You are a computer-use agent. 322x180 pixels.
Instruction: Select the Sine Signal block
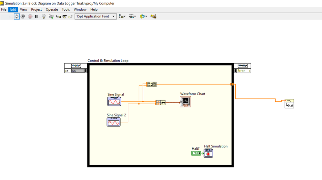point(114,101)
